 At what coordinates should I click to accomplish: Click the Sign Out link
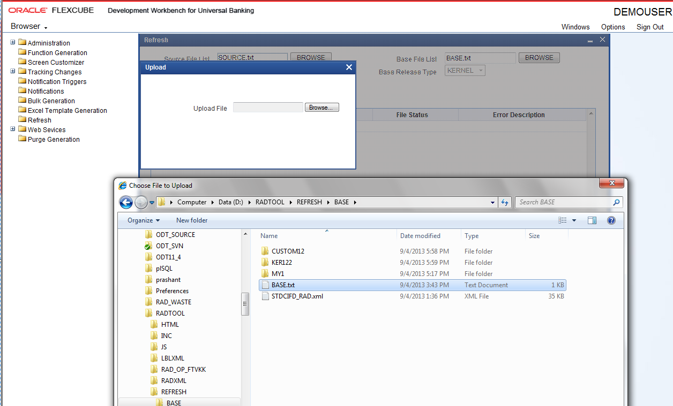pyautogui.click(x=650, y=27)
